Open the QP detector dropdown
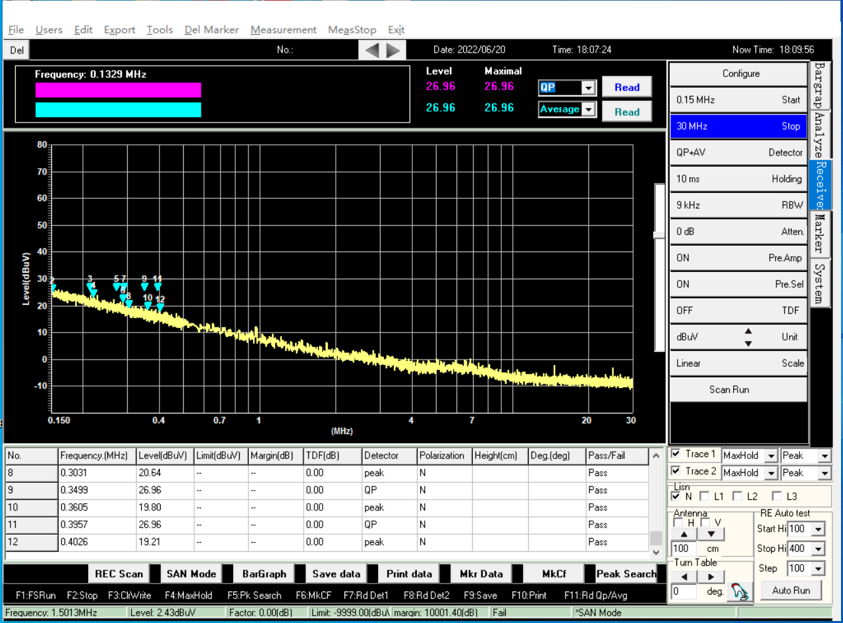 click(589, 88)
